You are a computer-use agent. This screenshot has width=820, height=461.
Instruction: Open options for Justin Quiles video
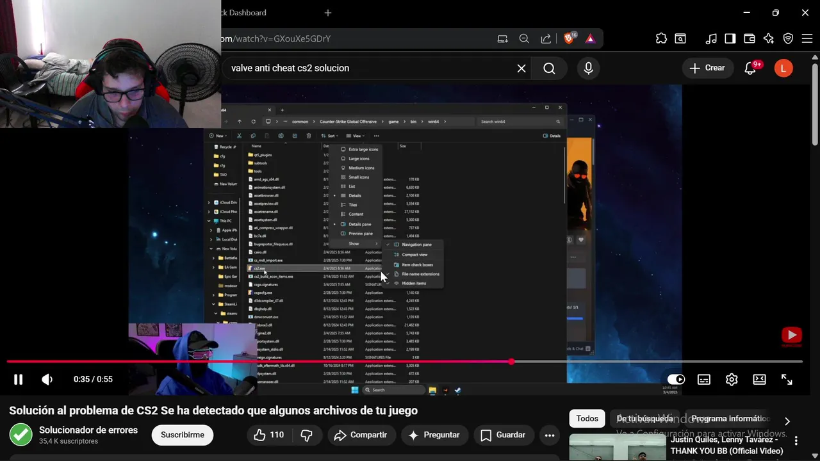[796, 441]
